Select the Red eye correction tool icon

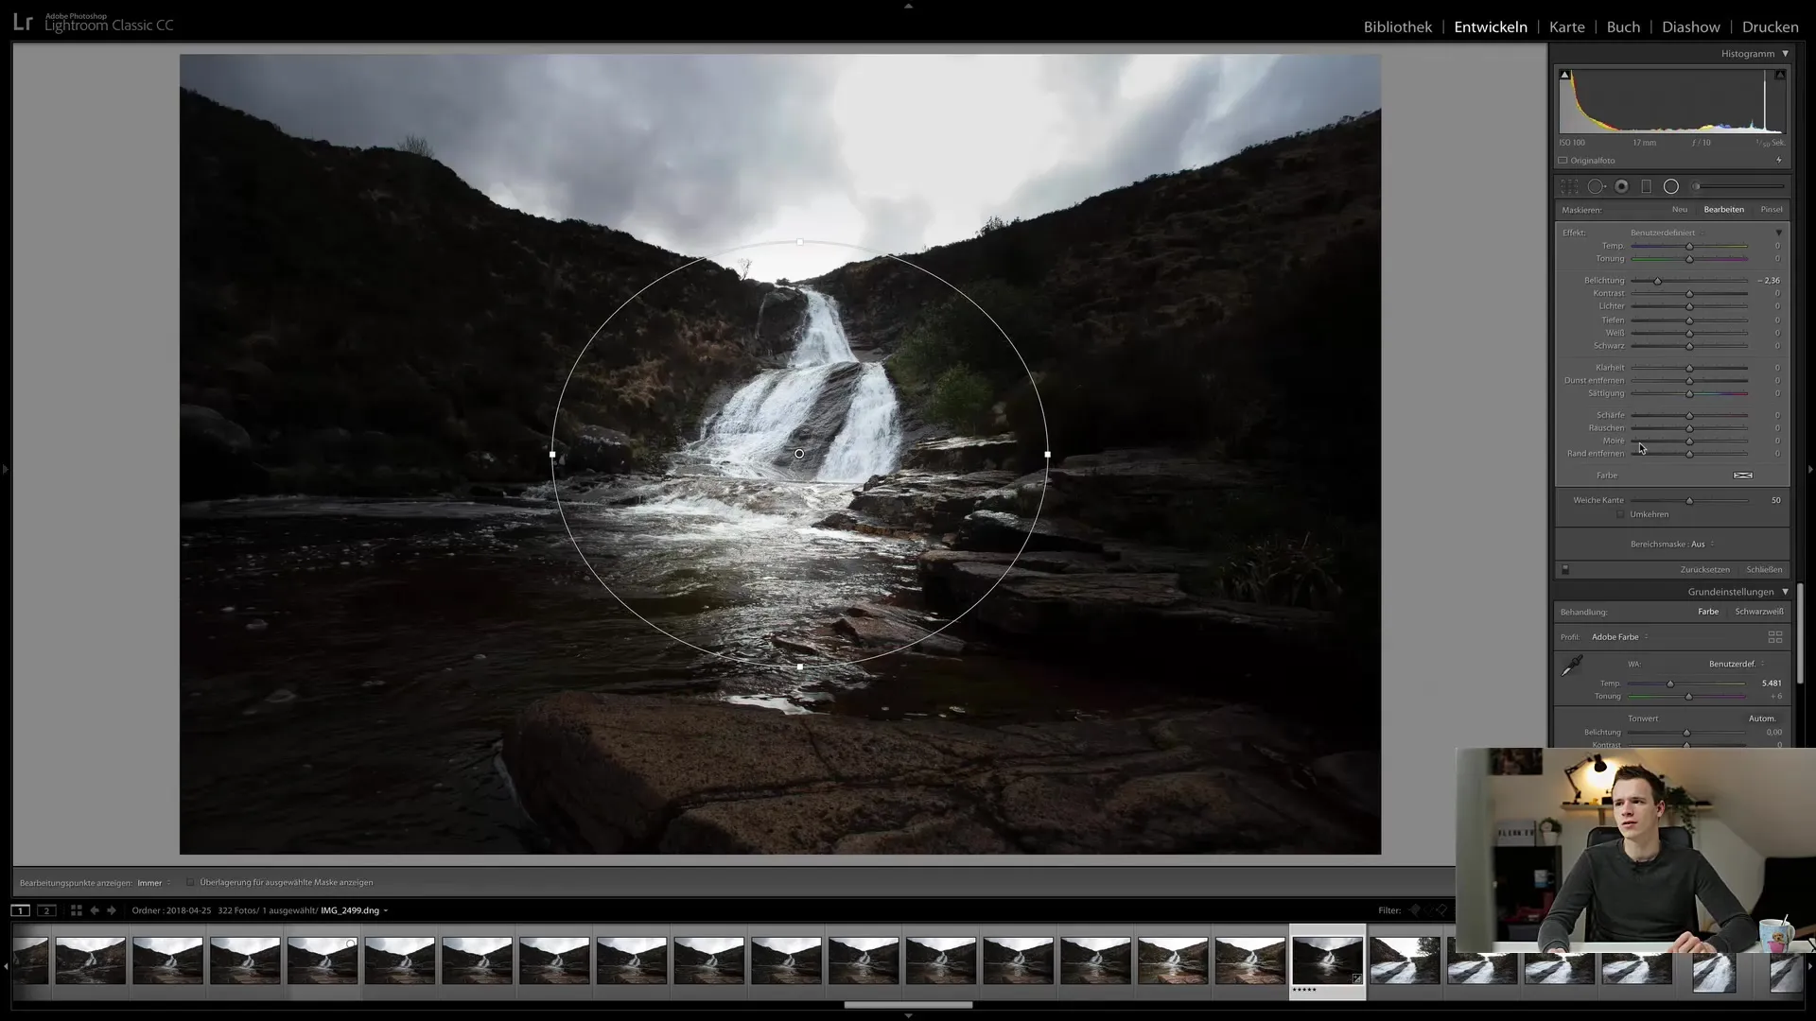(1621, 187)
